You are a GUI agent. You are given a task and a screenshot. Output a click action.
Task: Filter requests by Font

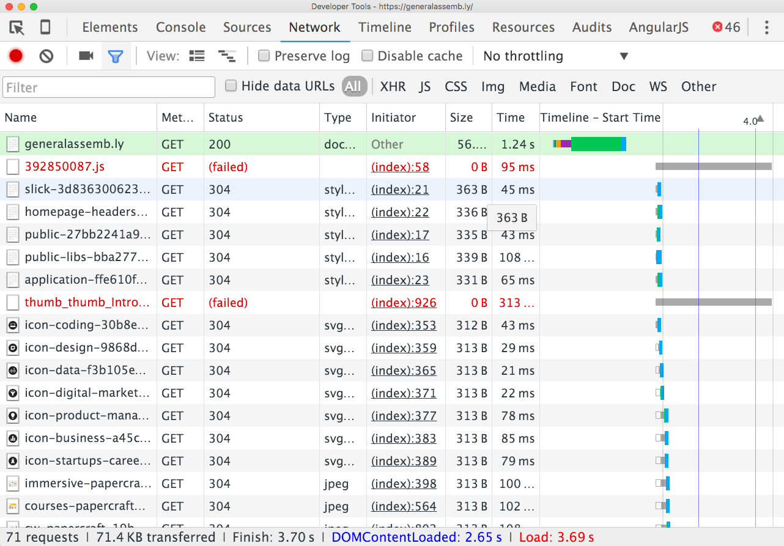pos(583,87)
